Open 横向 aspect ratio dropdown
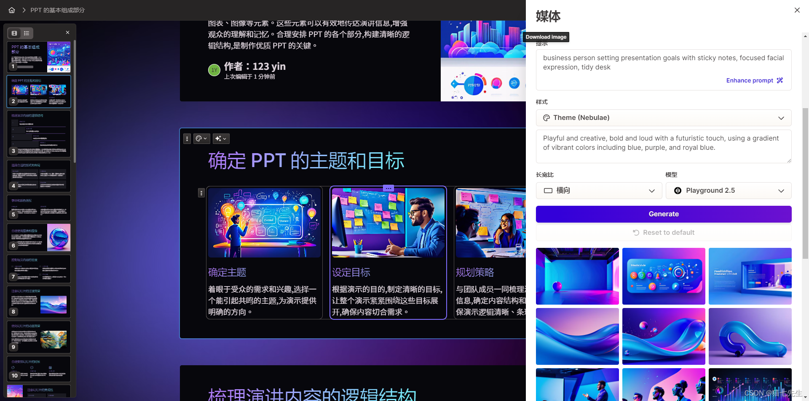Image resolution: width=809 pixels, height=401 pixels. 599,191
